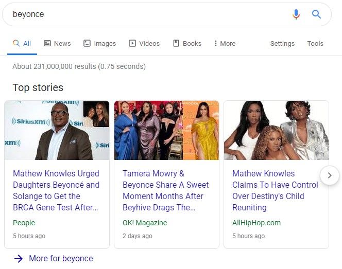This screenshot has width=342, height=269.
Task: Click the 2 days ago timestamp
Action: [138, 236]
